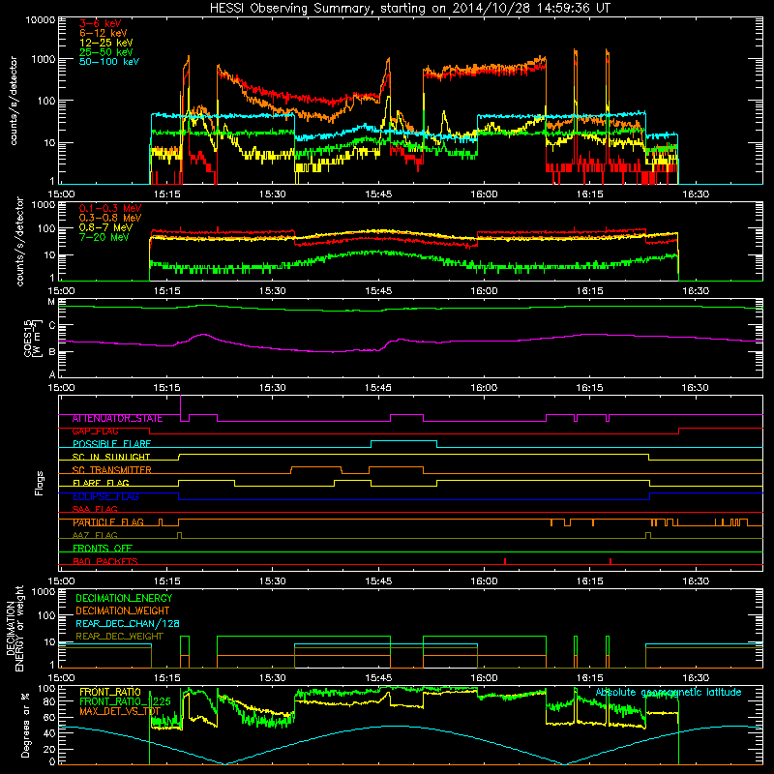Select the A class tick on GOES panel
The width and height of the screenshot is (774, 774).
(x=52, y=374)
